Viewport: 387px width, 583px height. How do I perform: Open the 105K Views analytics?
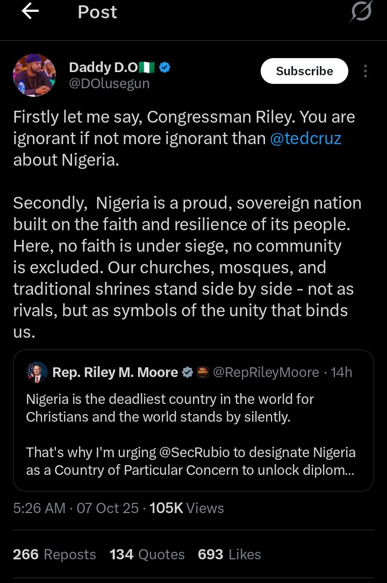(x=187, y=508)
